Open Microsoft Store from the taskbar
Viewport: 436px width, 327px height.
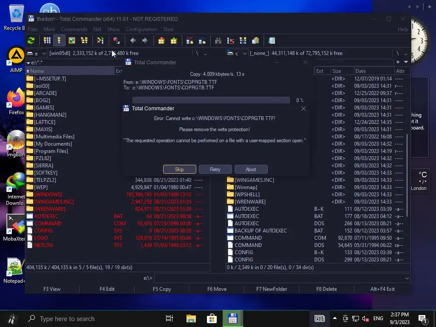tap(212, 318)
